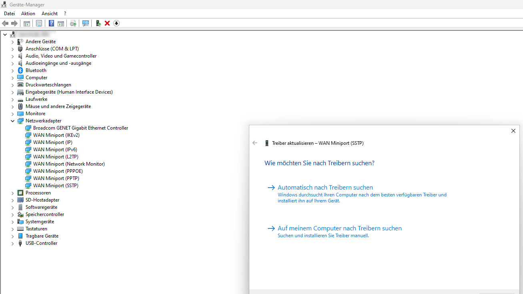This screenshot has width=523, height=294.
Task: Open the Aktion menu
Action: click(x=28, y=14)
